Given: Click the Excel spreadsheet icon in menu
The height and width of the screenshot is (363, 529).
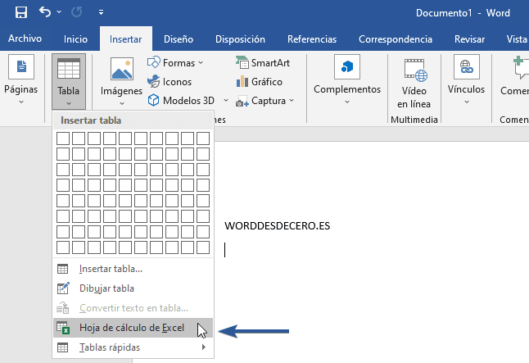Looking at the screenshot, I should pos(63,328).
